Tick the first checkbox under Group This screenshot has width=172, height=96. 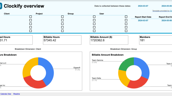coord(94,17)
